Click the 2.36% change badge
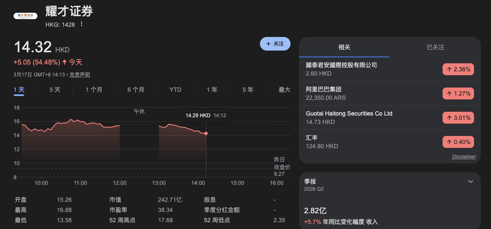This screenshot has height=229, width=491. coord(458,69)
